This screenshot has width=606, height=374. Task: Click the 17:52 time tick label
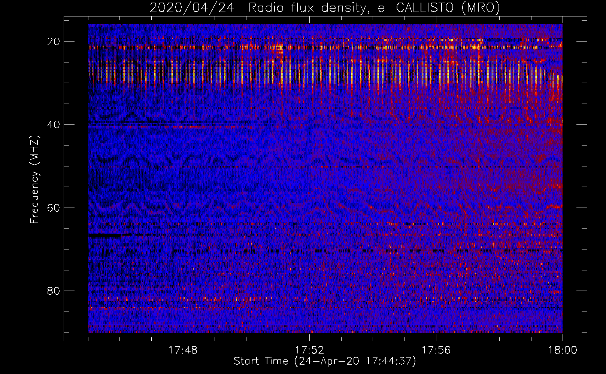tap(309, 350)
